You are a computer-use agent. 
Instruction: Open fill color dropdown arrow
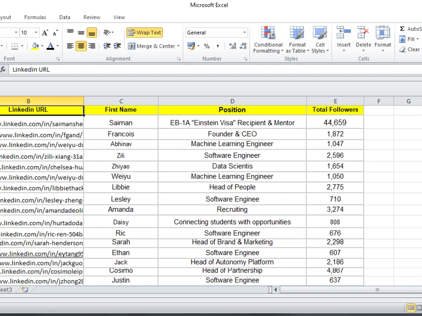pyautogui.click(x=42, y=46)
